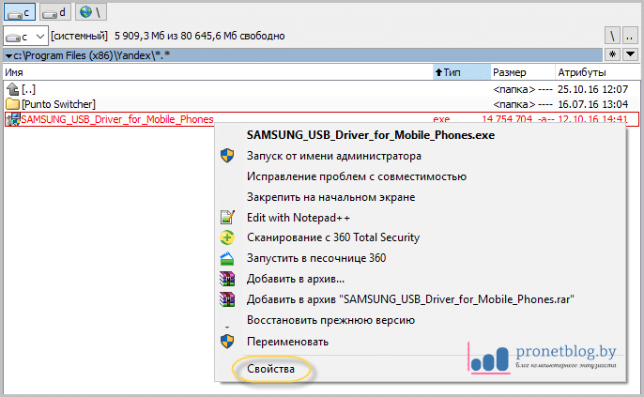Choose Сканирование с 360 Total Security
The image size is (644, 397).
point(333,237)
